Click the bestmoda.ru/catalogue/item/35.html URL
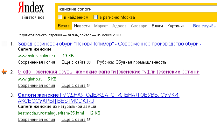The width and height of the screenshot is (217, 125). (51, 113)
